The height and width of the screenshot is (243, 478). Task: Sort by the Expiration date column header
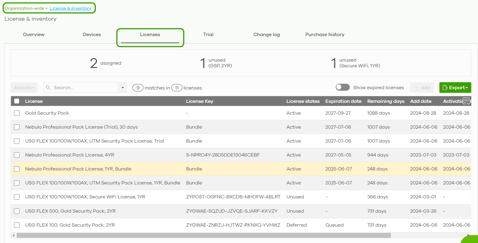(x=343, y=101)
